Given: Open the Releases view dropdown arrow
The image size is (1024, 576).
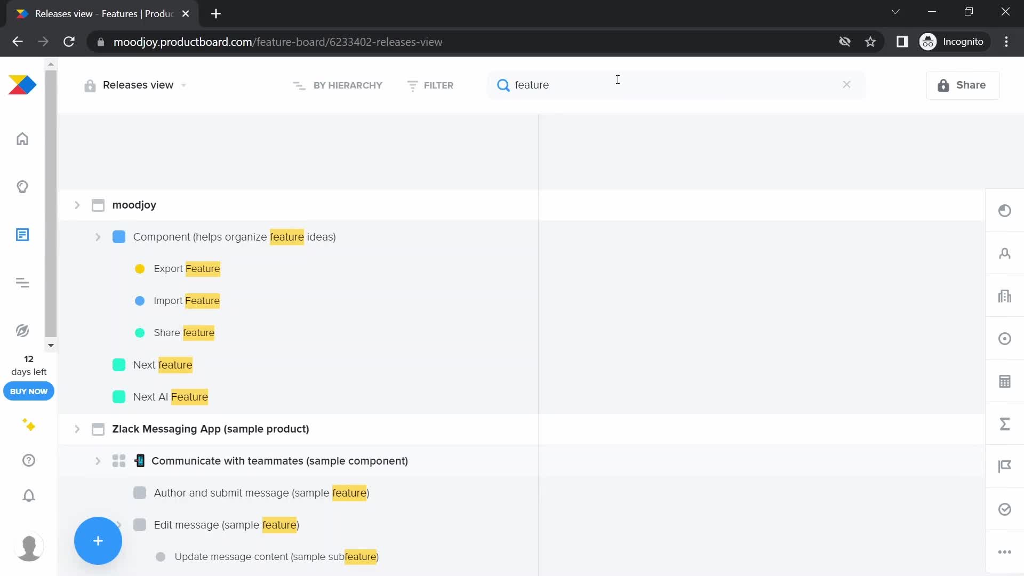Looking at the screenshot, I should coord(183,85).
